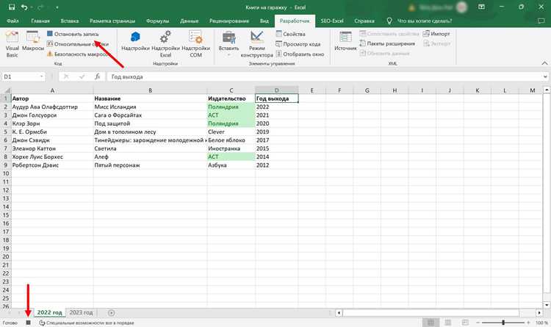
Task: Switch to the 2023 год sheet
Action: (81, 312)
